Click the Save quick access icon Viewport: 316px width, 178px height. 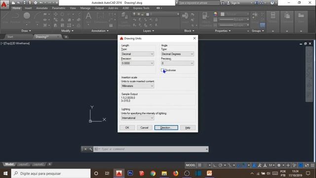tap(24, 3)
